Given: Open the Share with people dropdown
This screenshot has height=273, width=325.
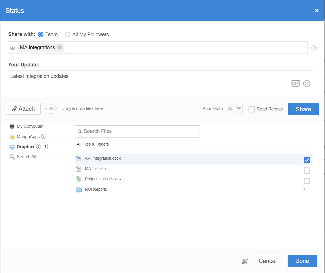Looking at the screenshot, I should [x=234, y=109].
